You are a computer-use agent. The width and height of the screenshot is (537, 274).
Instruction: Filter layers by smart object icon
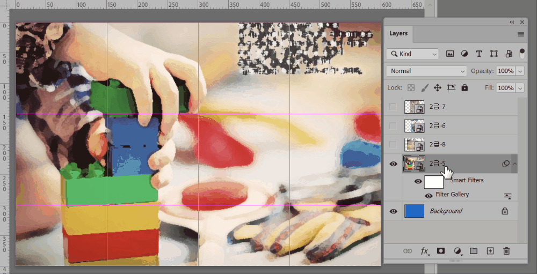[509, 54]
